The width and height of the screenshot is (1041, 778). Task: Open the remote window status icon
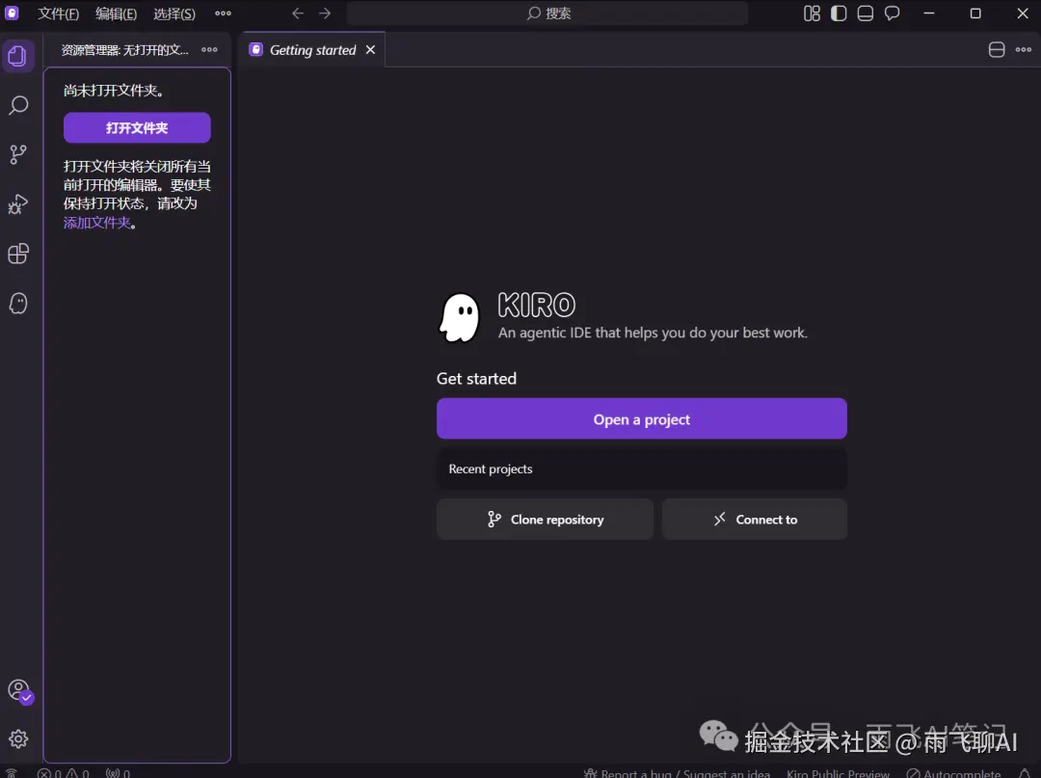(12, 773)
